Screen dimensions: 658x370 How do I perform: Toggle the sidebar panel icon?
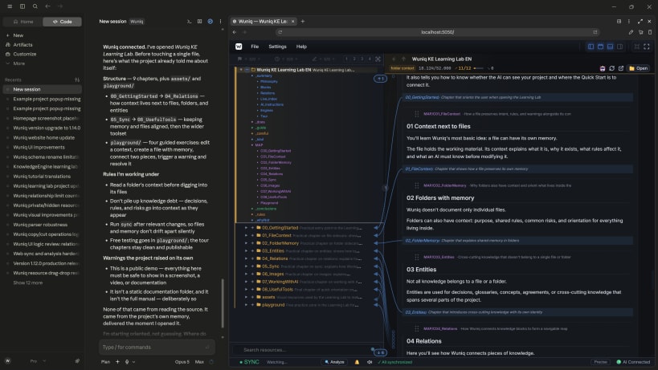pos(22,6)
